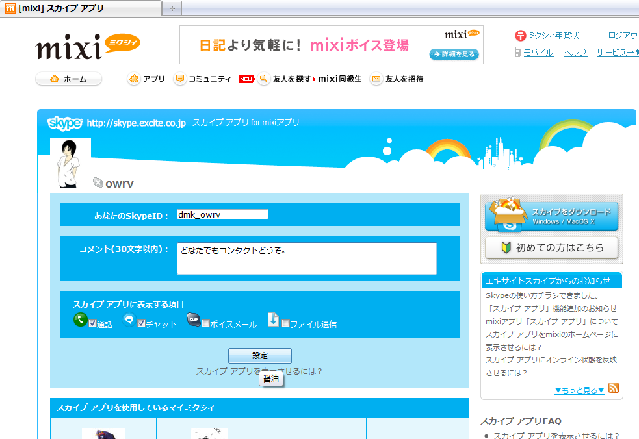Open mixi同級生 navigation item
This screenshot has width=639, height=439.
click(x=340, y=79)
